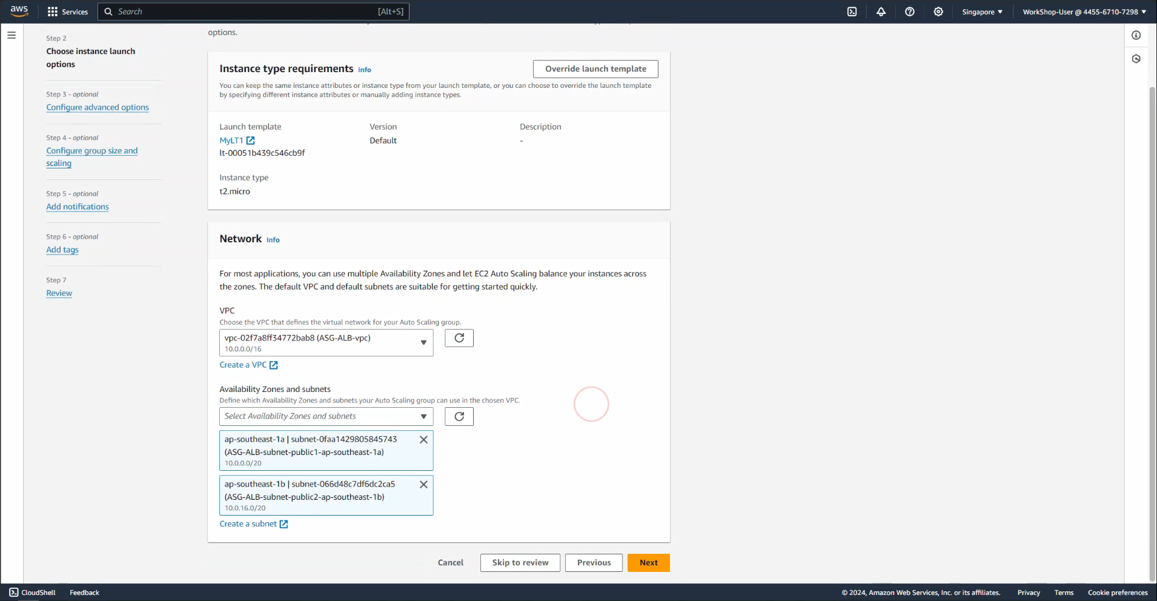The width and height of the screenshot is (1157, 601).
Task: Open the help question mark menu
Action: point(909,12)
